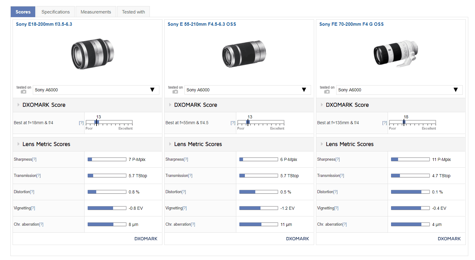Open Sony FE 70-200mm F4 G OSS link
The width and height of the screenshot is (475, 260).
point(351,24)
